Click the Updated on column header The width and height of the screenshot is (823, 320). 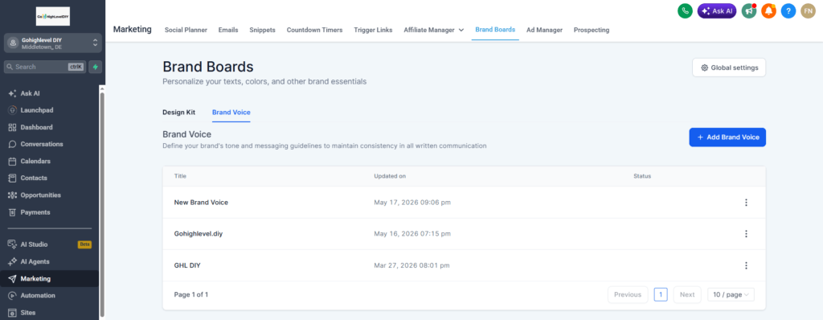[x=390, y=176]
